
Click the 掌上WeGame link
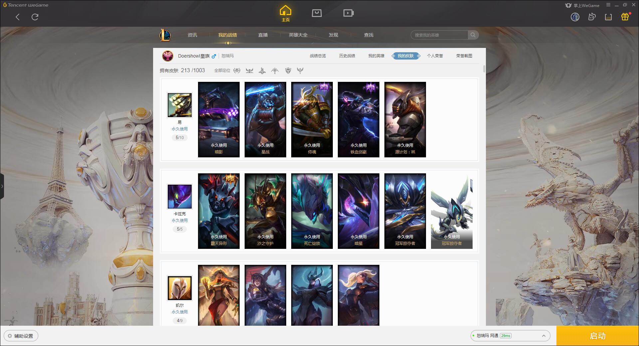pyautogui.click(x=586, y=5)
